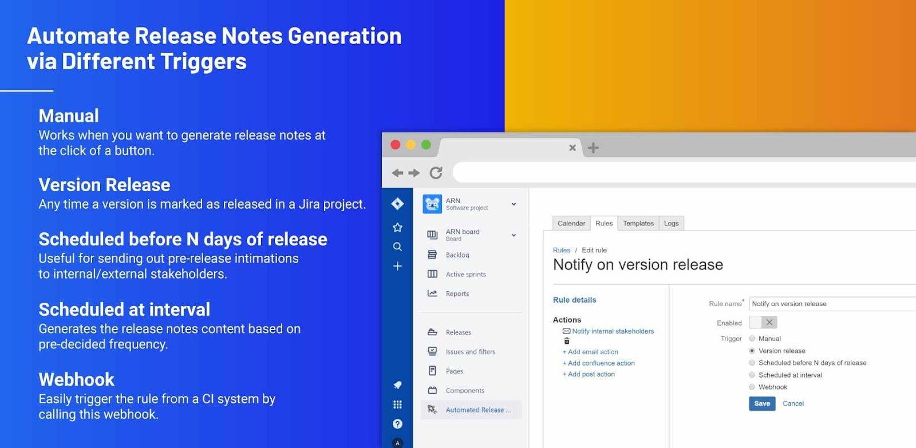This screenshot has height=448, width=916.
Task: Open Pages in the project sidebar
Action: (x=455, y=371)
